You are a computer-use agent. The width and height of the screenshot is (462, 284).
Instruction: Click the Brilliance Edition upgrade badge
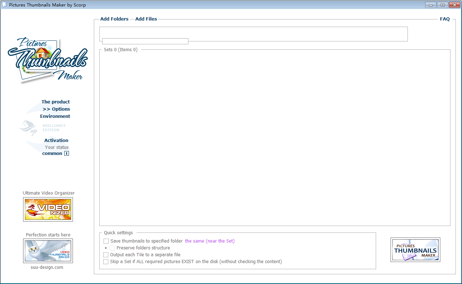(43, 128)
